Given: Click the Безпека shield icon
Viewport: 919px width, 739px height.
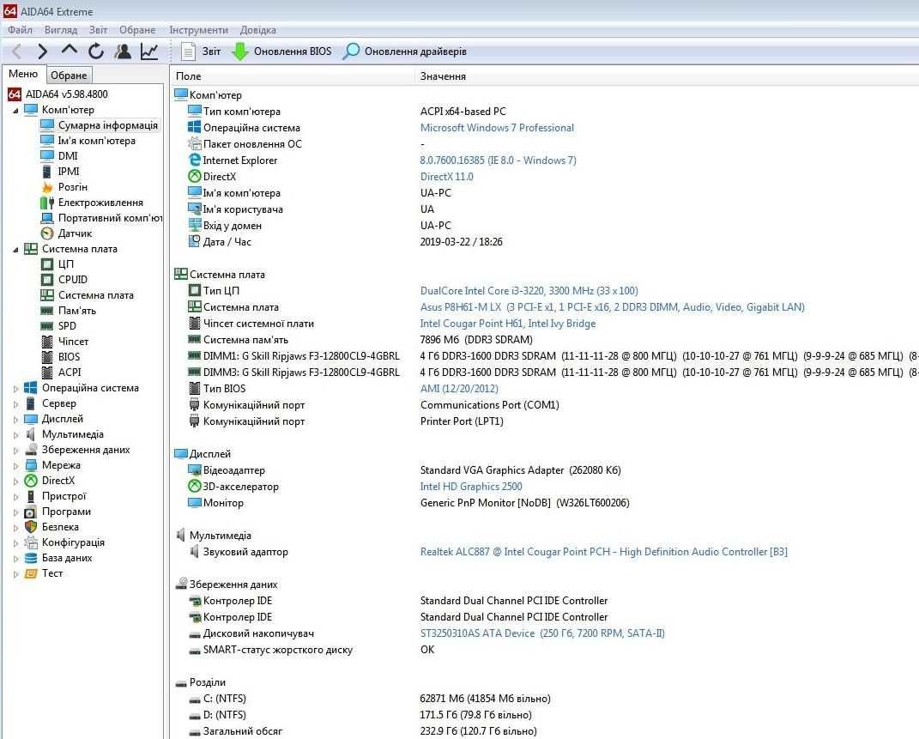Looking at the screenshot, I should click(31, 527).
